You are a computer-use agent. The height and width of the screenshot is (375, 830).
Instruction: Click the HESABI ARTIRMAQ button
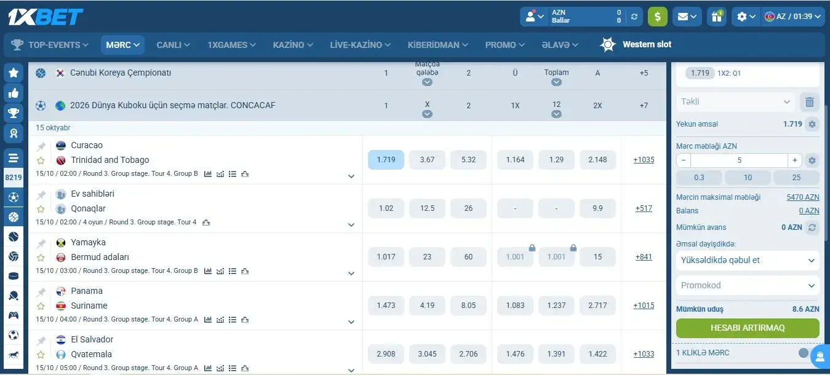[x=747, y=328]
